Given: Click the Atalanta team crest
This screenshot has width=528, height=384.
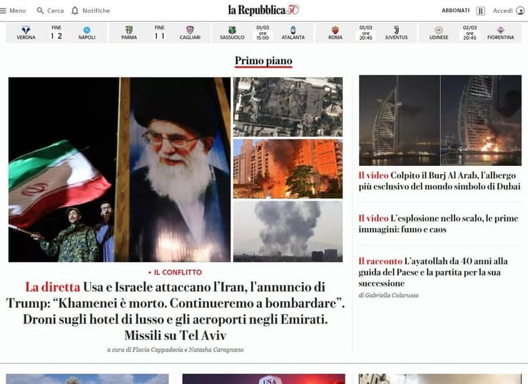Looking at the screenshot, I should click(x=293, y=30).
